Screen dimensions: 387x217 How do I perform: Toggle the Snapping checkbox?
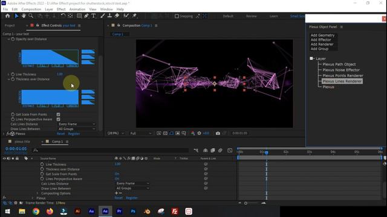click(177, 16)
